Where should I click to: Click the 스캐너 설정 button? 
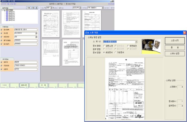(x=174, y=53)
